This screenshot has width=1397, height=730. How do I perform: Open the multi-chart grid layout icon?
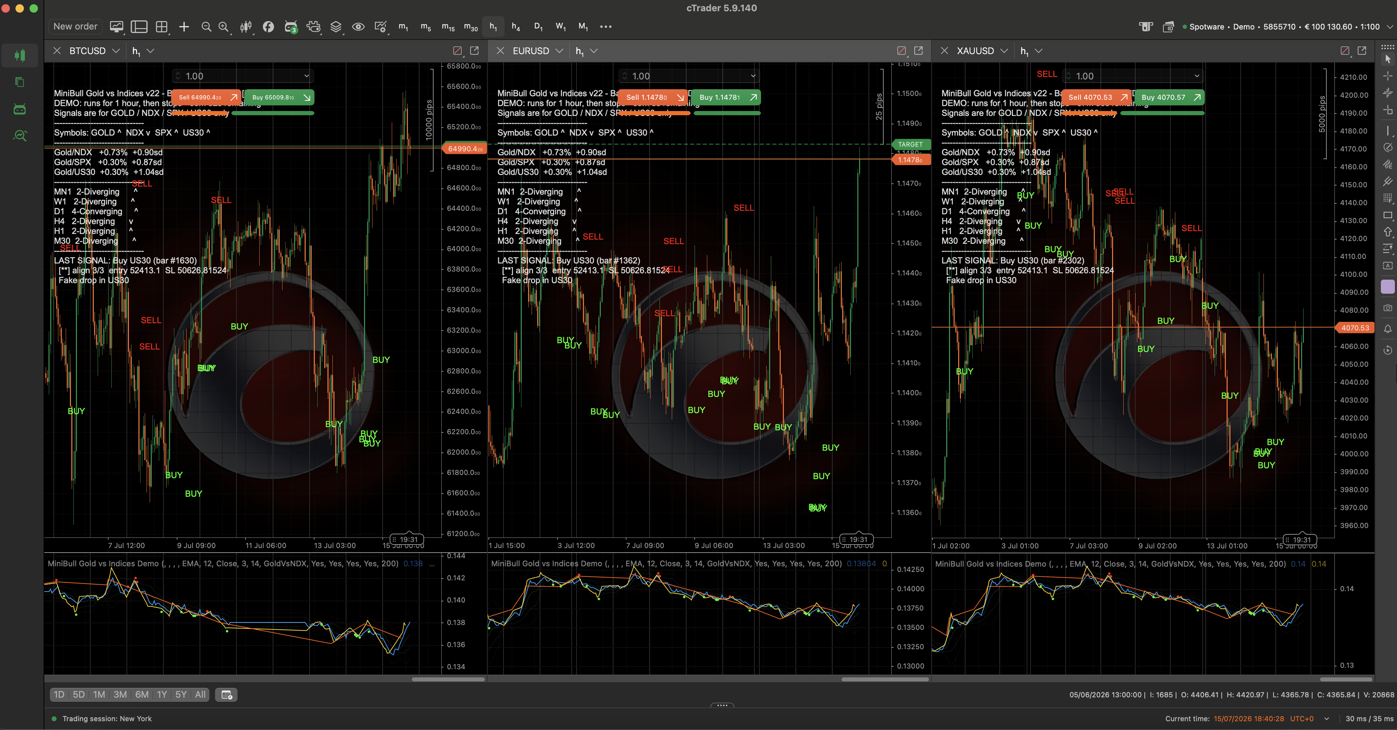(162, 27)
